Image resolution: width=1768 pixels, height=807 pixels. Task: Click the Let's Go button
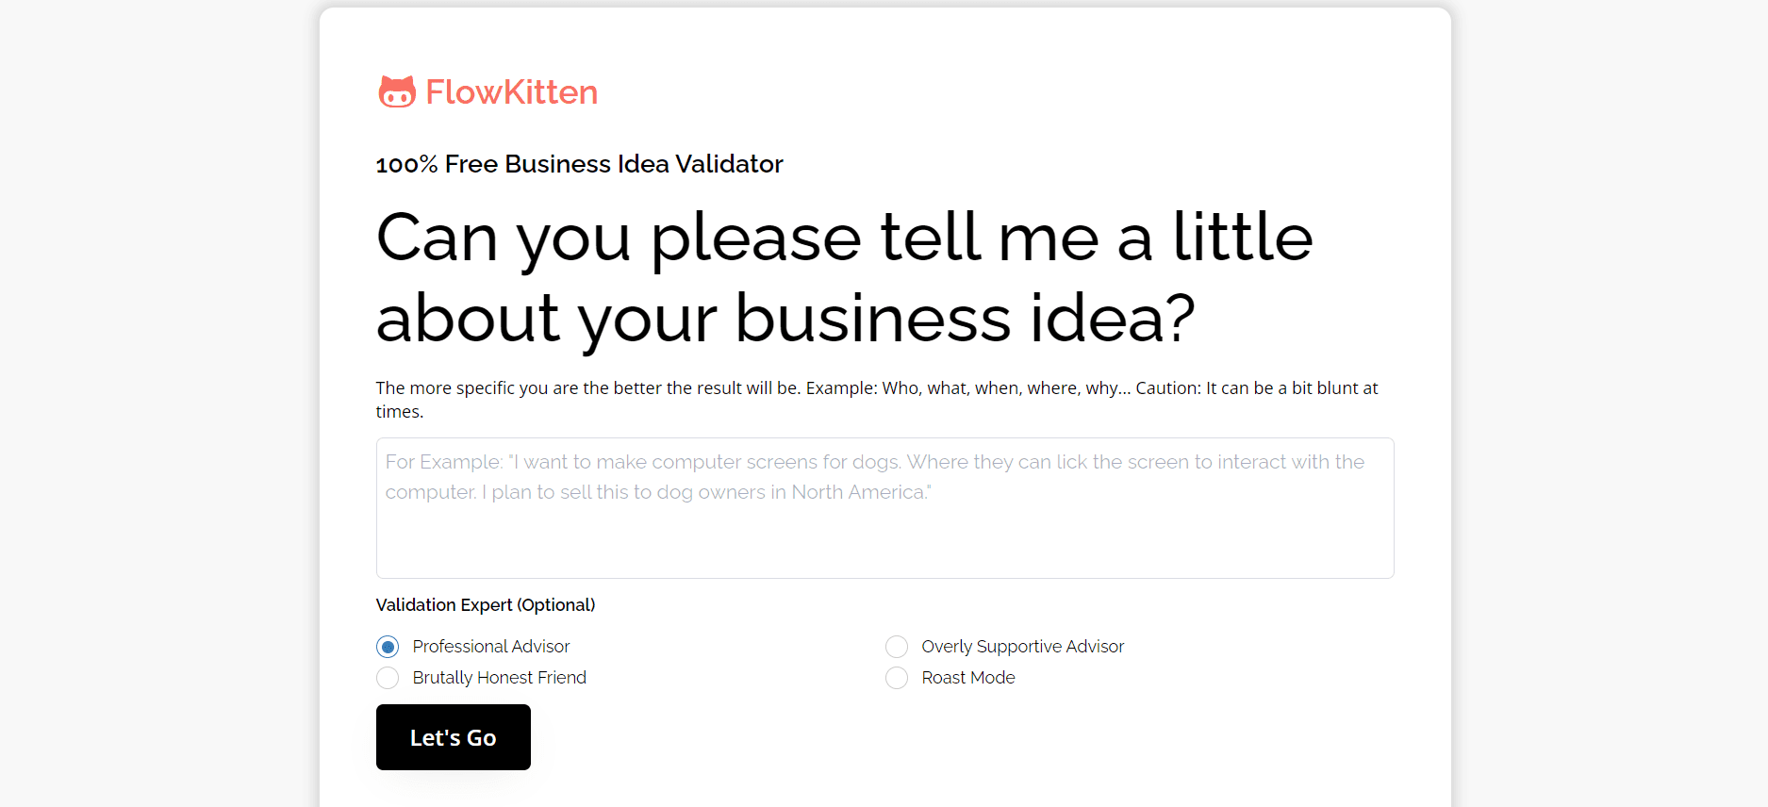[453, 737]
